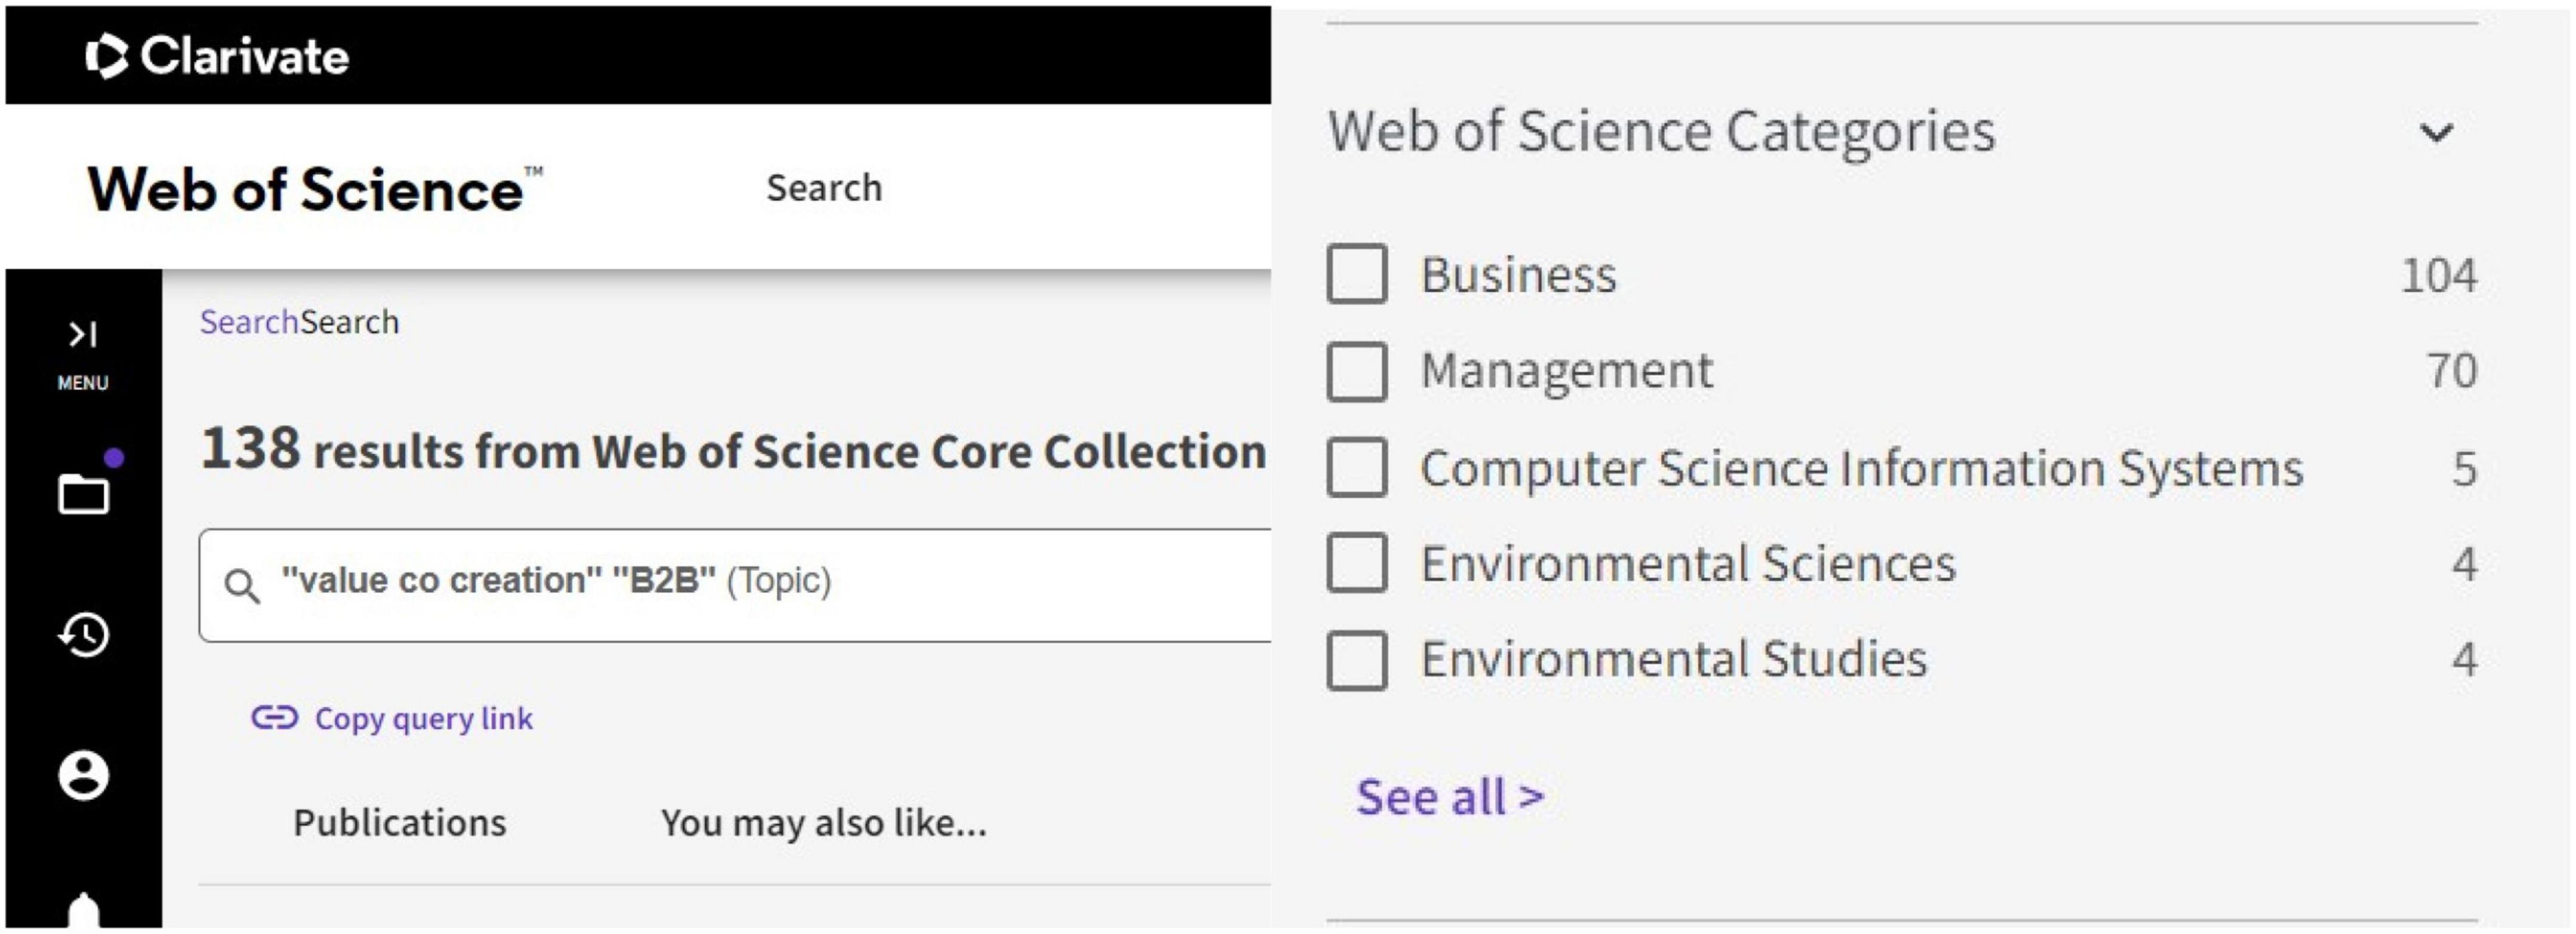Image resolution: width=2576 pixels, height=934 pixels.
Task: Click the Clarivate logo
Action: tap(217, 56)
